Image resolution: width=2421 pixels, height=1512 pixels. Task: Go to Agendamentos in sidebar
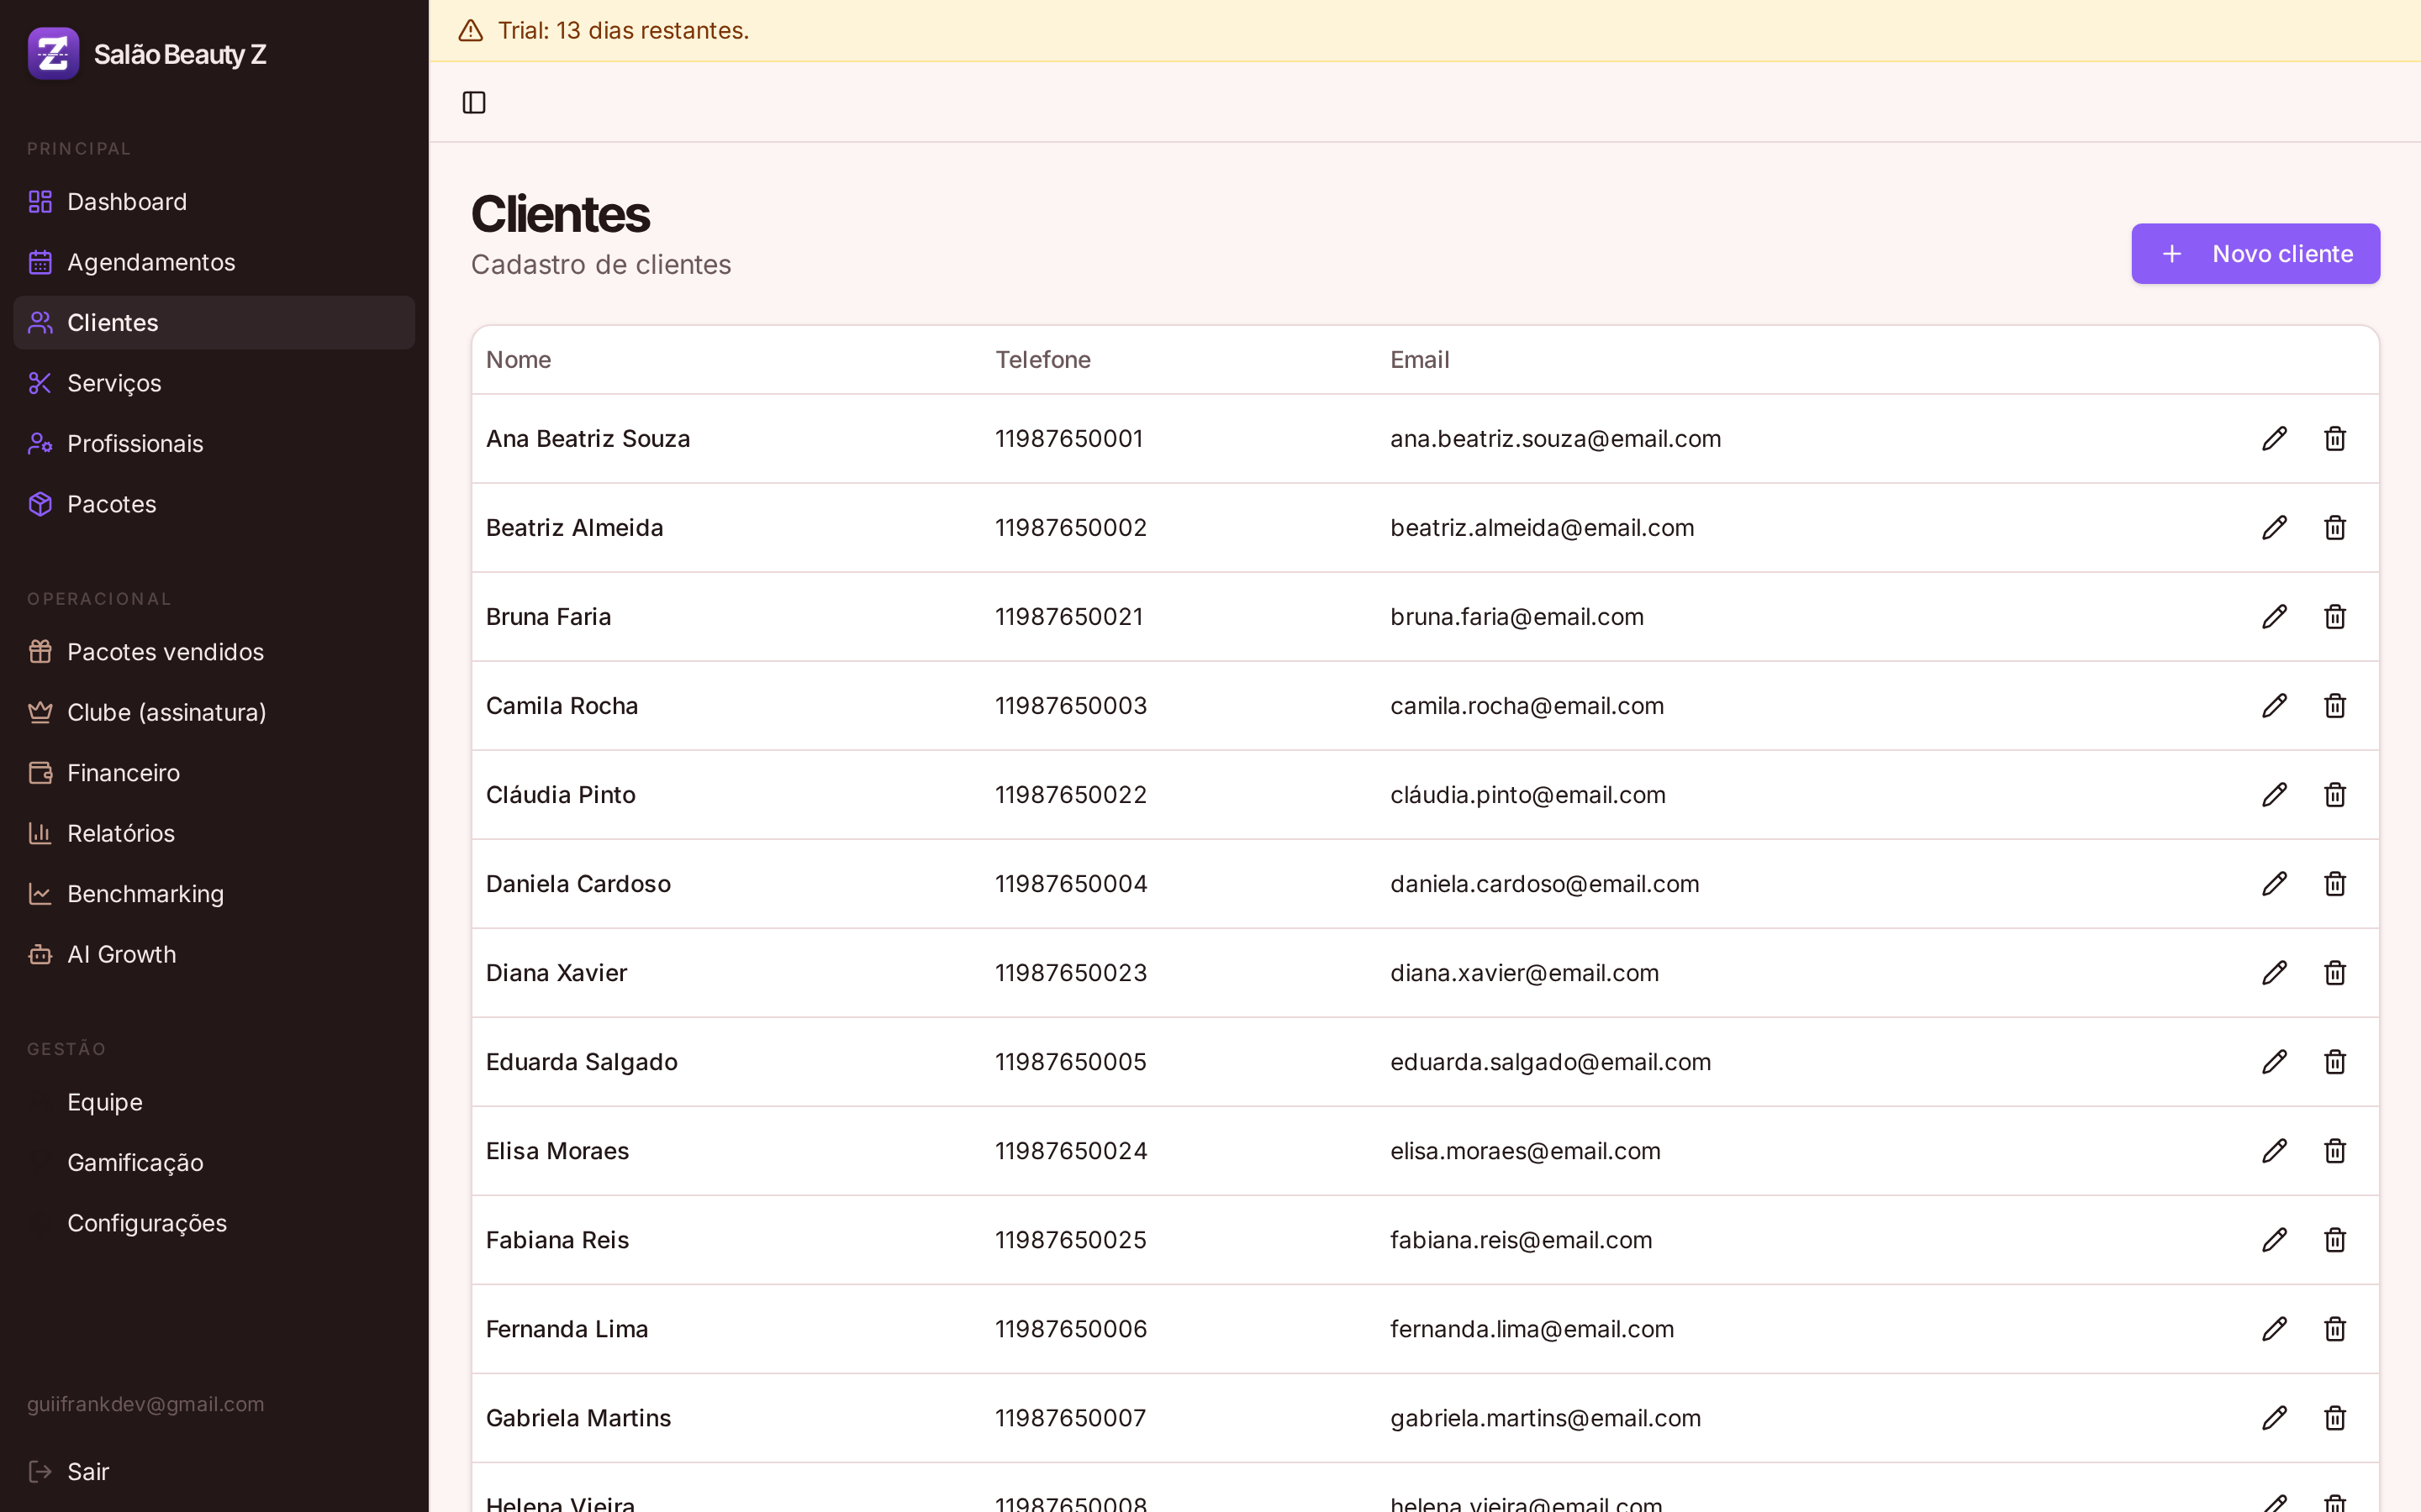(214, 262)
